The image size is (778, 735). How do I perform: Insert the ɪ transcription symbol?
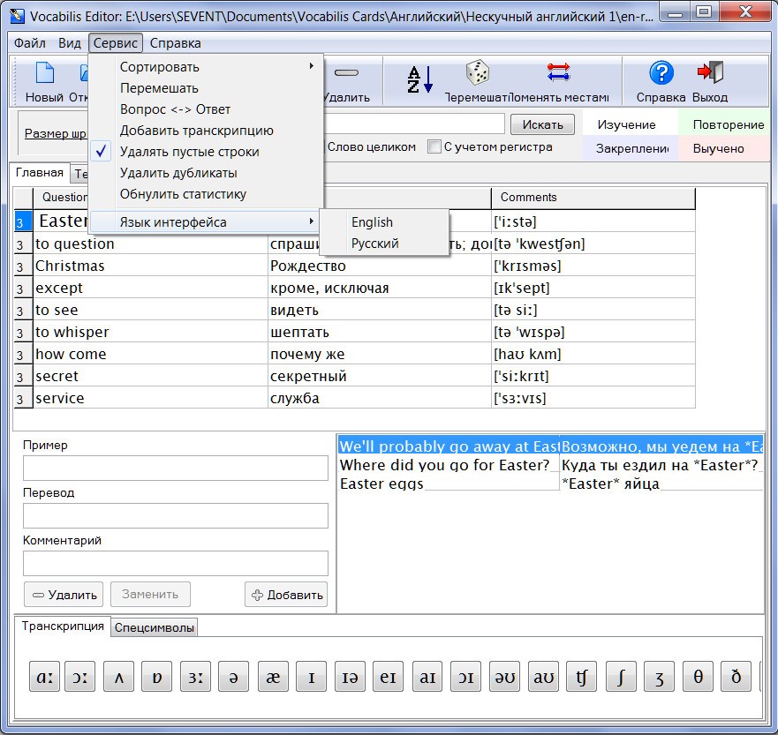[x=311, y=677]
